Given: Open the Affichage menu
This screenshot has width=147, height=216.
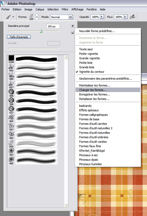Looking at the screenshot, I should [77, 9].
